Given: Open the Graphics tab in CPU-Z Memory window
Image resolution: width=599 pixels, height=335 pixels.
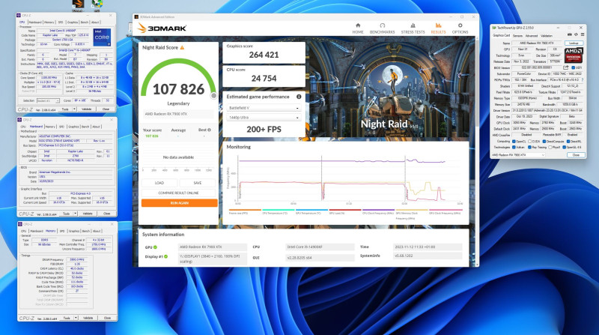Looking at the screenshot, I should (x=74, y=231).
